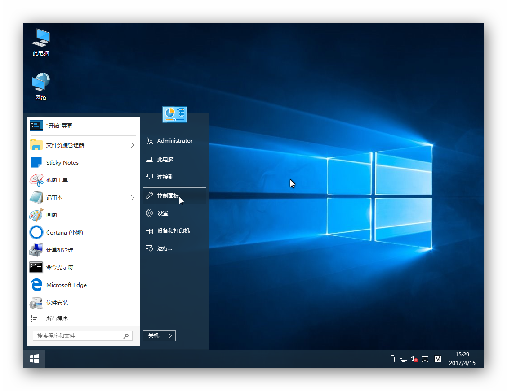The height and width of the screenshot is (391, 507).
Task: Click the 搜索程序和文件 search box
Action: (79, 335)
